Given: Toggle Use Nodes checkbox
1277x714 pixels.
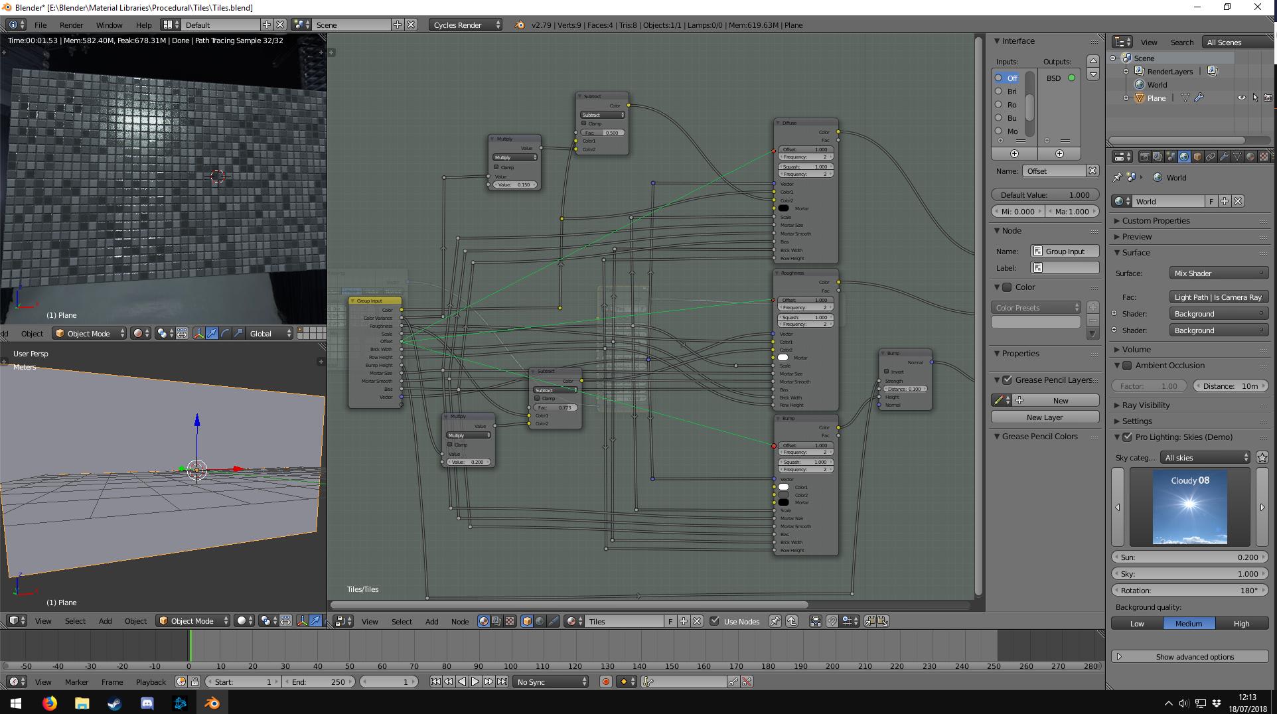Looking at the screenshot, I should click(714, 621).
